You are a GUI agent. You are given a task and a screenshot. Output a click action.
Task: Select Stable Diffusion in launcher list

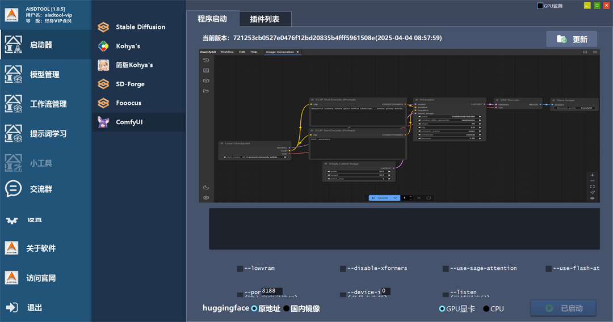140,27
